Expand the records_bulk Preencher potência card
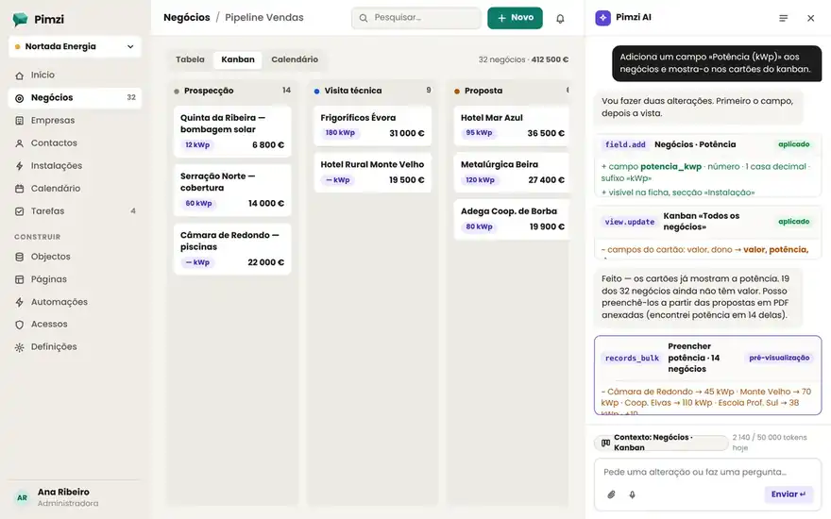 click(707, 375)
